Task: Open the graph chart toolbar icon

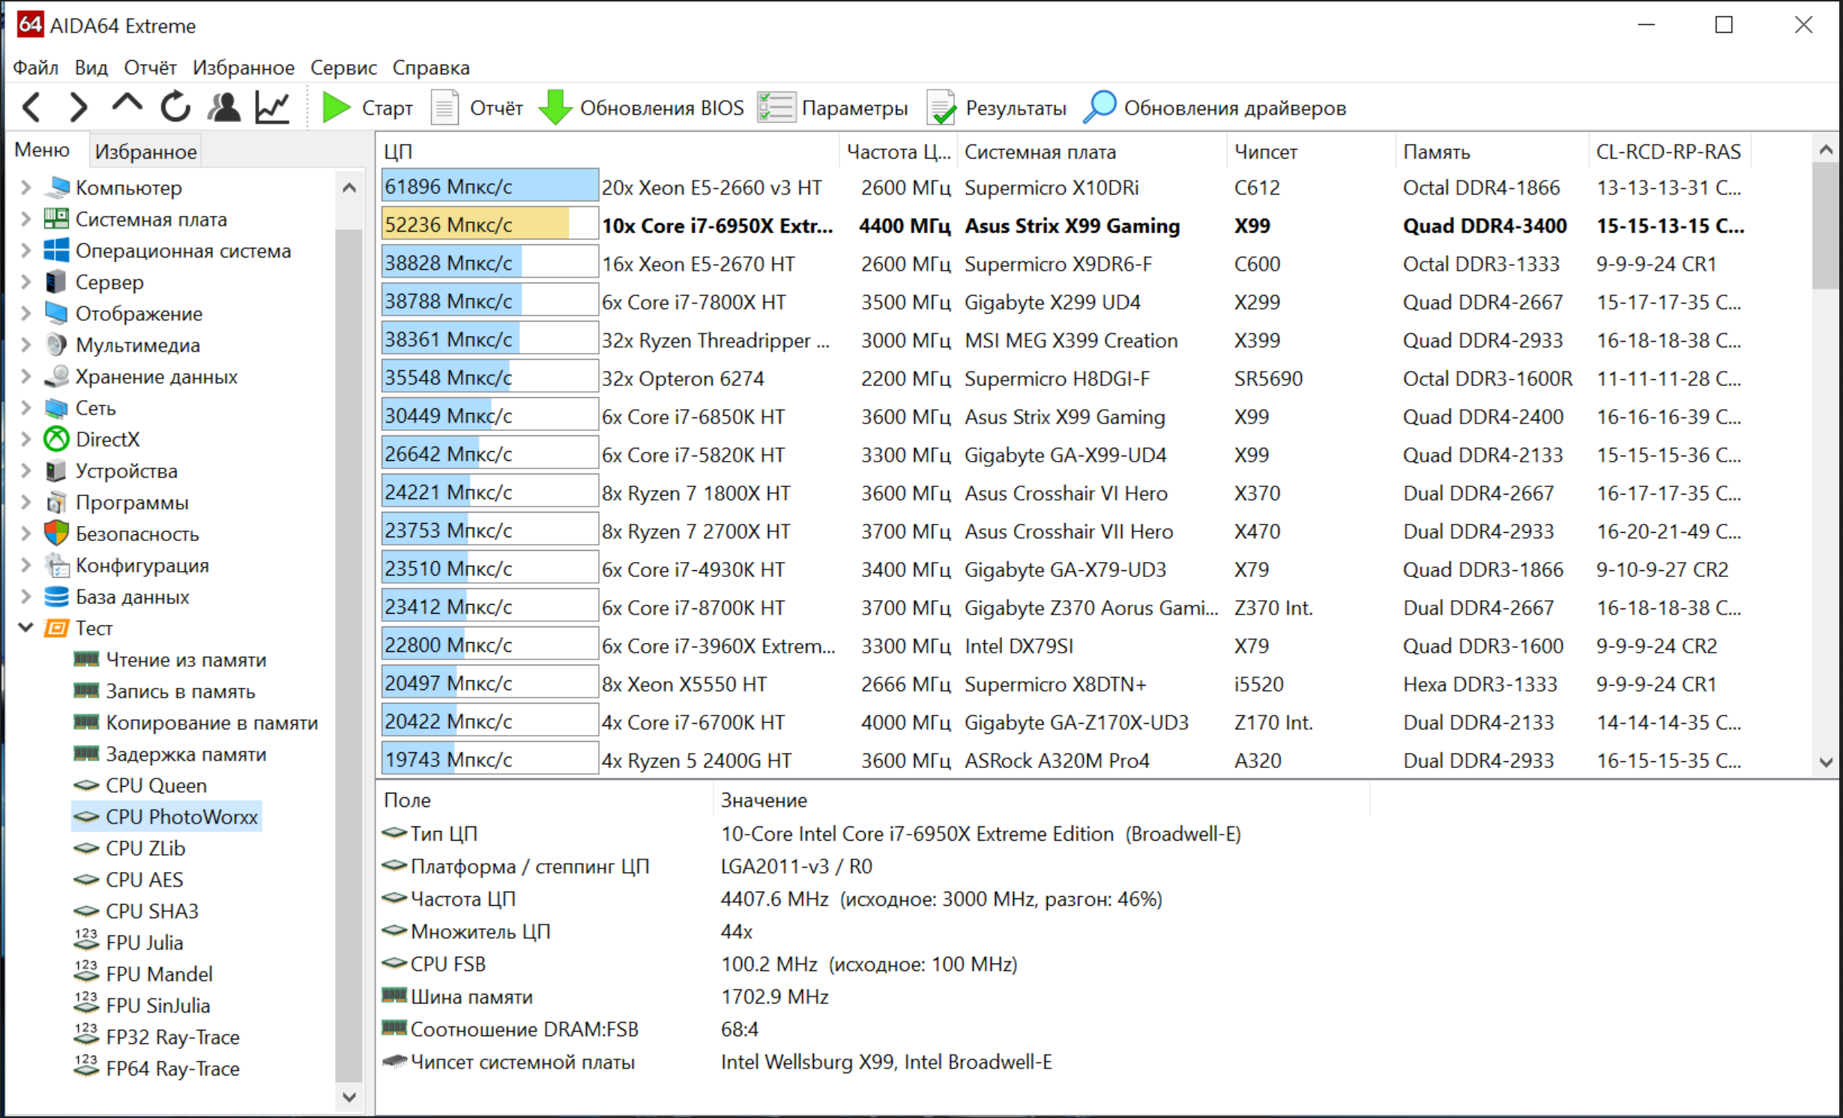Action: tap(273, 108)
